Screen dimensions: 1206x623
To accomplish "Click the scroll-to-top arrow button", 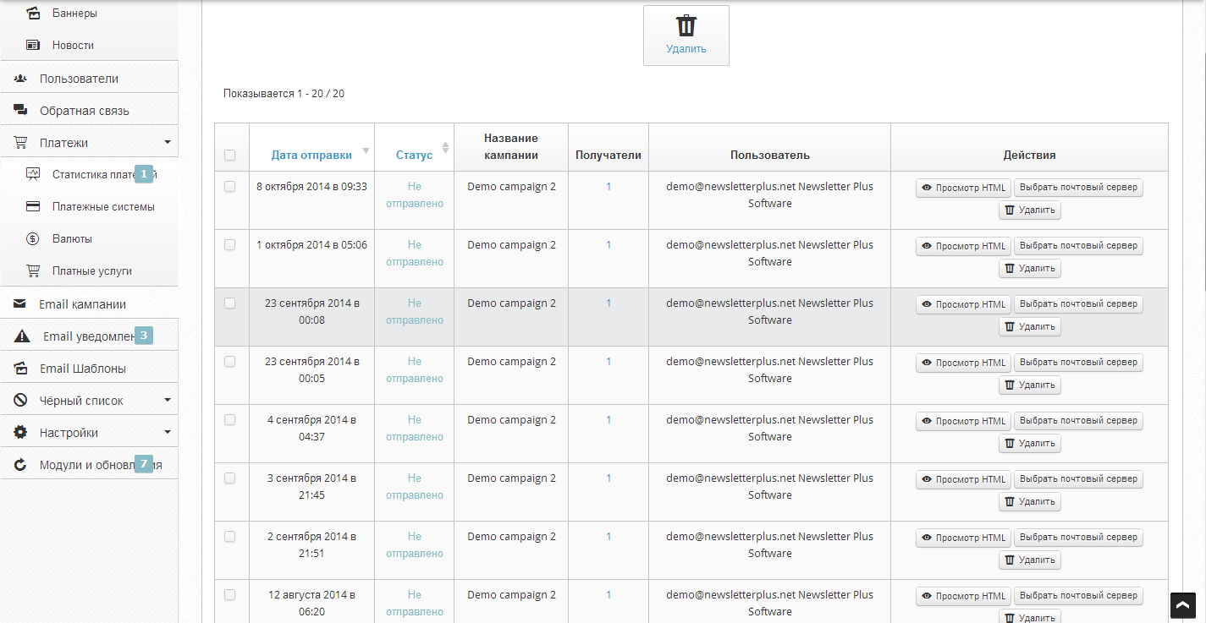I will (x=1182, y=604).
